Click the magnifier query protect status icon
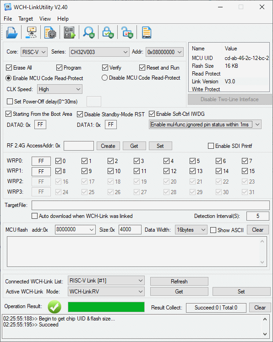The height and width of the screenshot is (342, 273). [x=88, y=33]
